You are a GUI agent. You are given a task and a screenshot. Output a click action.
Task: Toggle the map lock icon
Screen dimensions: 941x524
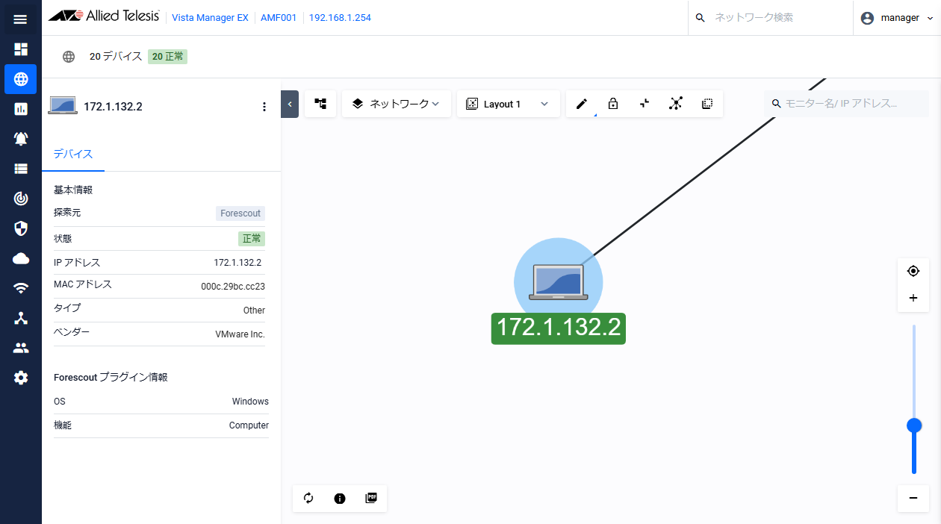click(613, 104)
